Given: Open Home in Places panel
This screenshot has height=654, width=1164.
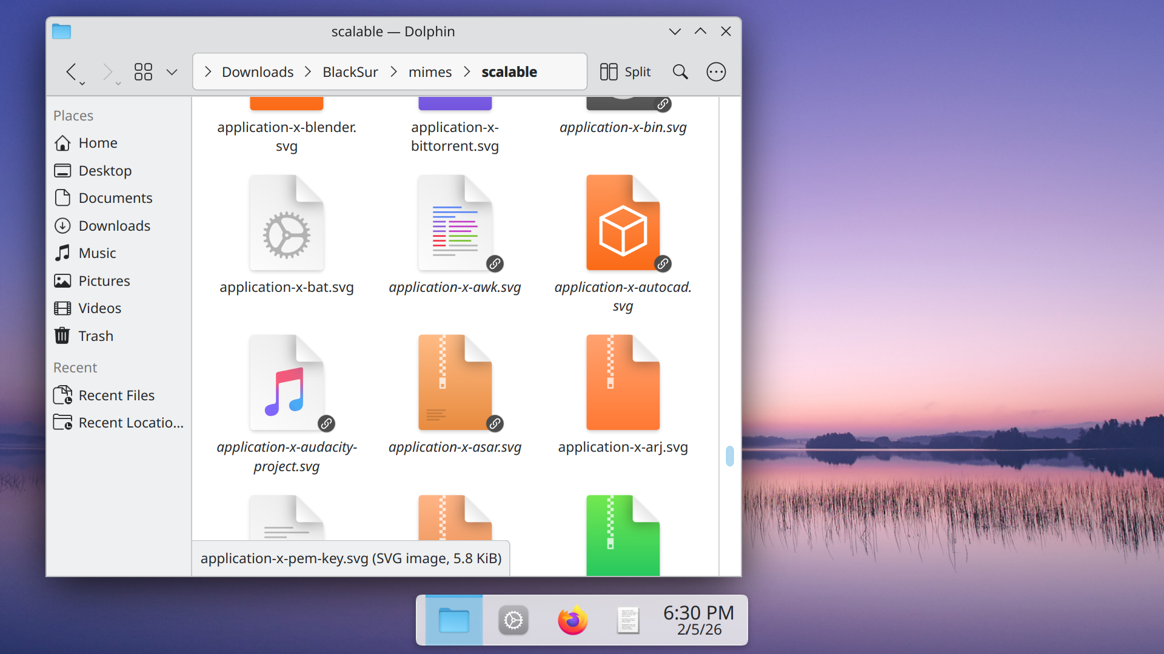Looking at the screenshot, I should (x=119, y=143).
